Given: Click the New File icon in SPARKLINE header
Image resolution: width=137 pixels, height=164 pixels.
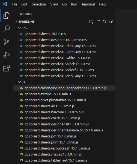Looking at the screenshot, I should click(x=91, y=22).
